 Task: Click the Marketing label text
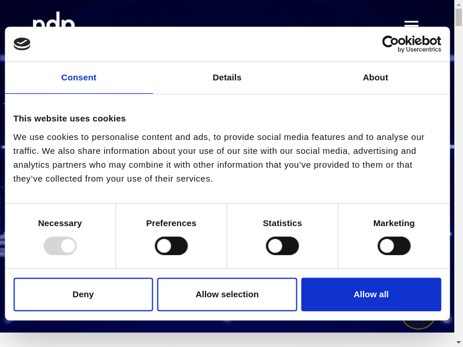[394, 223]
